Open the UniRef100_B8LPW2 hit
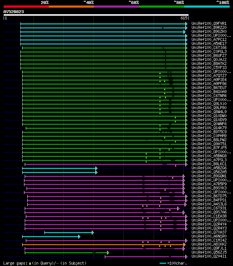 (x=209, y=140)
